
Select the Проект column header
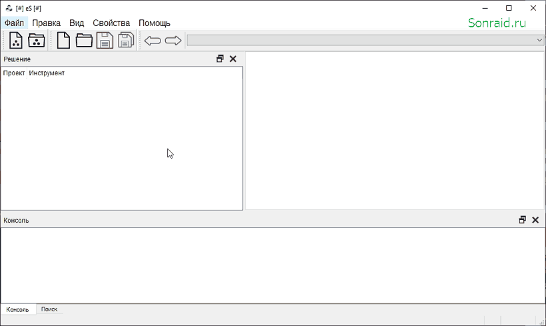coord(14,73)
